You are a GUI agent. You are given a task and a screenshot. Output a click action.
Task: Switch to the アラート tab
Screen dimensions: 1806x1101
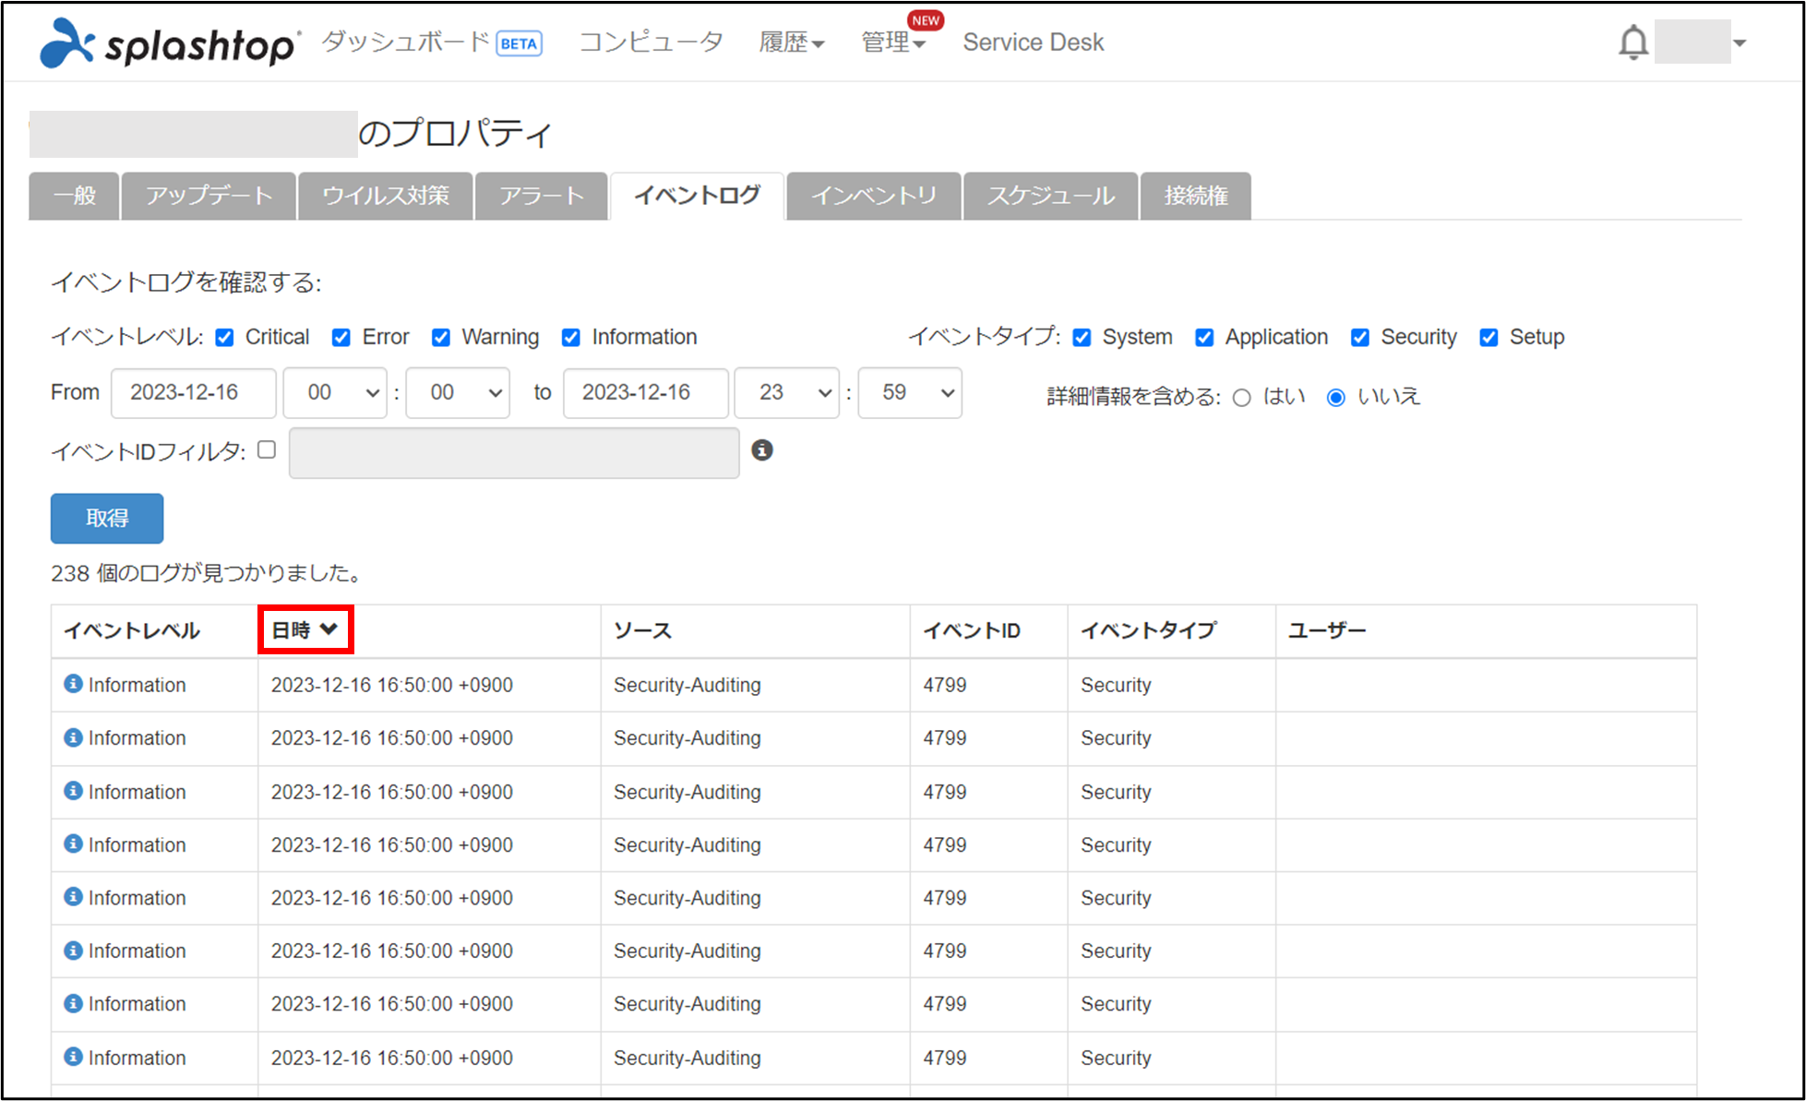tap(542, 196)
